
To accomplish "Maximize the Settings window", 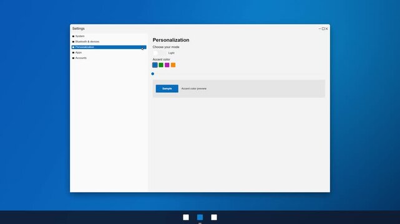I will tap(323, 29).
